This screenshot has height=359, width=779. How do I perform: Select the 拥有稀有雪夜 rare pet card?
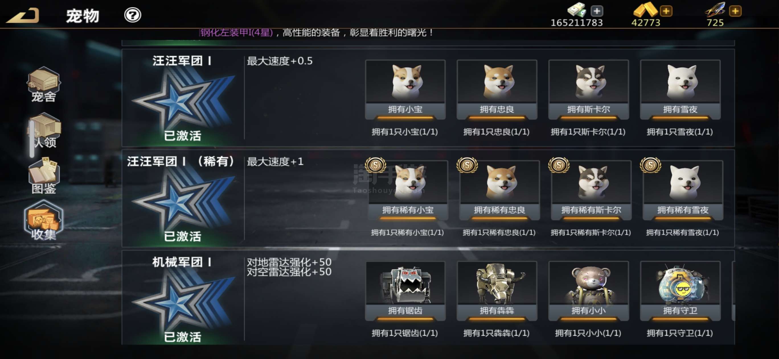[683, 190]
